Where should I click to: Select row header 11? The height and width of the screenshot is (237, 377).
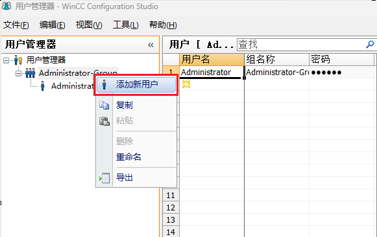[x=171, y=196]
